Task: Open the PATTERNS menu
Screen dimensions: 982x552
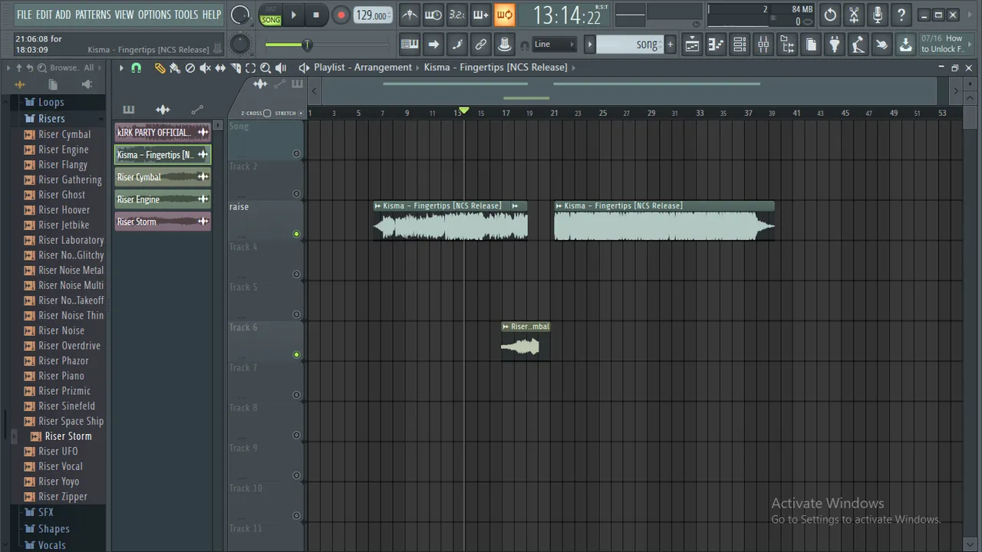Action: point(93,15)
